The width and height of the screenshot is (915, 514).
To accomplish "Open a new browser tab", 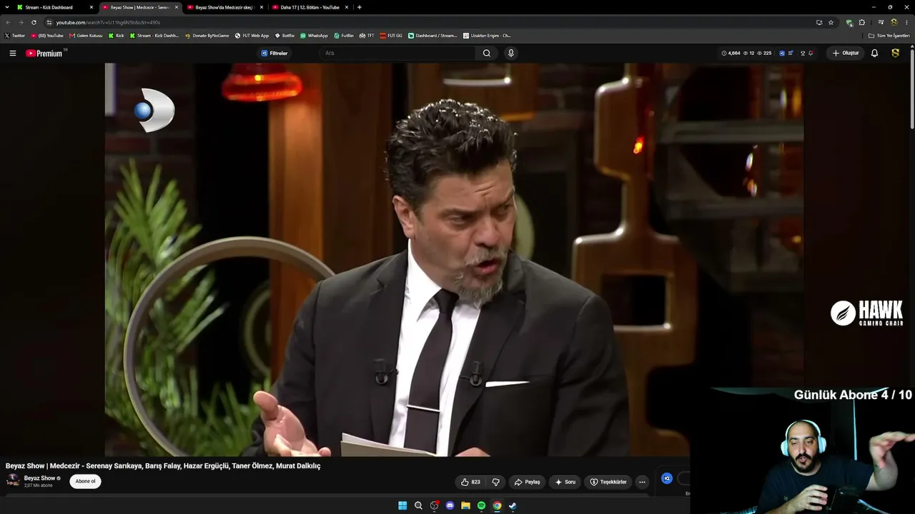I will pyautogui.click(x=359, y=7).
